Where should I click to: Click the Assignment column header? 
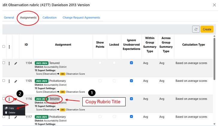point(63,45)
